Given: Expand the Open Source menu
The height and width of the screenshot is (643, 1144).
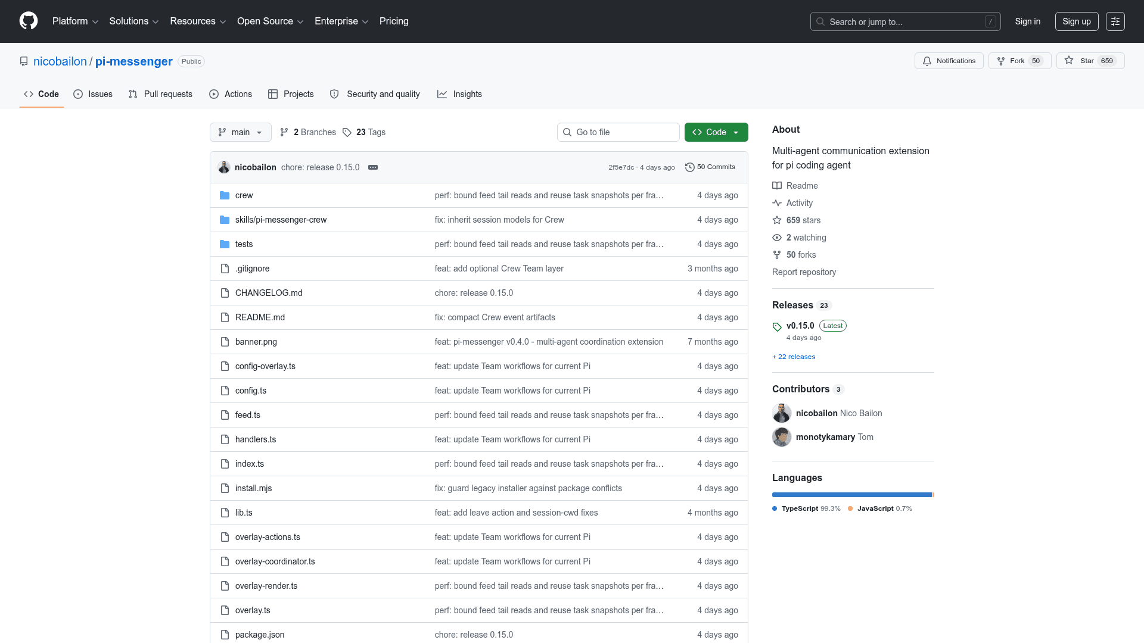Looking at the screenshot, I should click(x=271, y=21).
